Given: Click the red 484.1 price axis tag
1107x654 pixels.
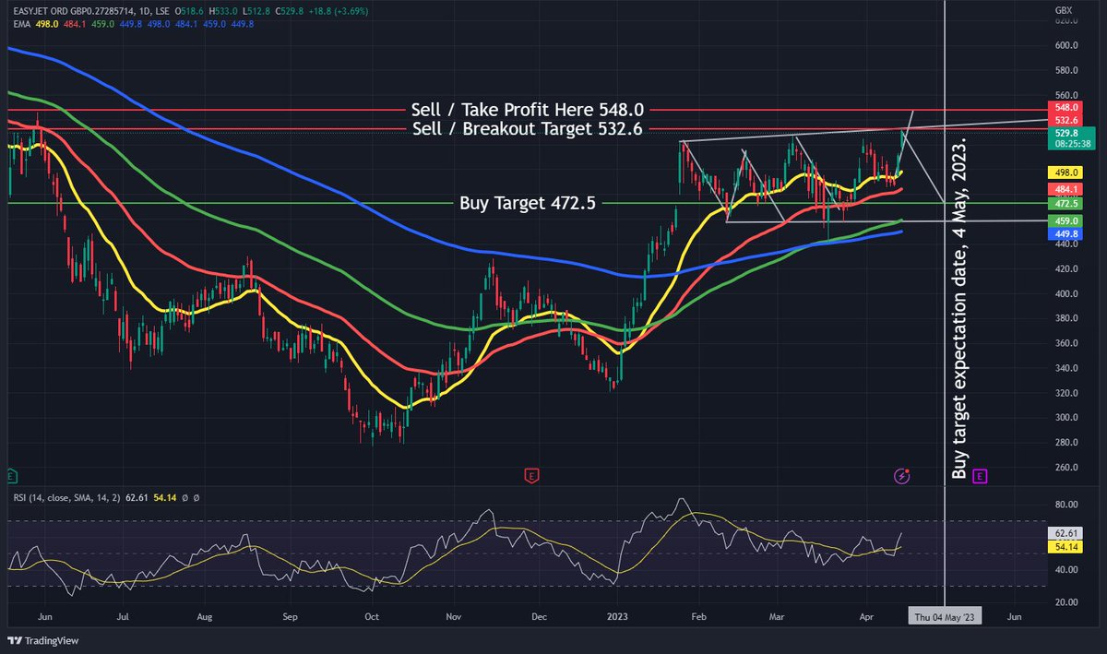Looking at the screenshot, I should point(1066,189).
